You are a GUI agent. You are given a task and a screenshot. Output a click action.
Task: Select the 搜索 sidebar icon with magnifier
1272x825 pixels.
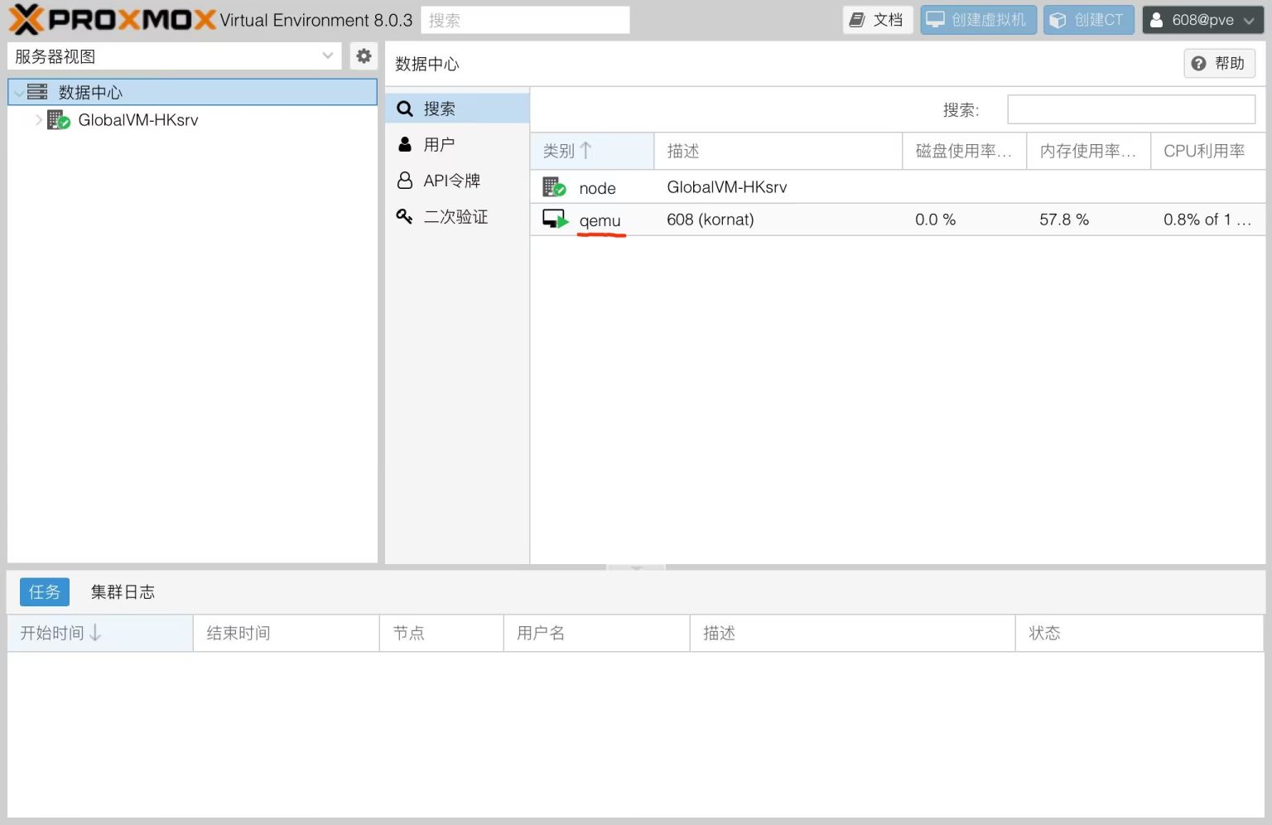(x=404, y=109)
